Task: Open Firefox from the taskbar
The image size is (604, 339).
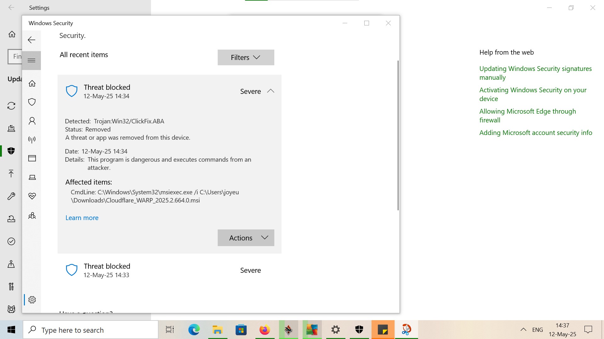Action: coord(265,330)
